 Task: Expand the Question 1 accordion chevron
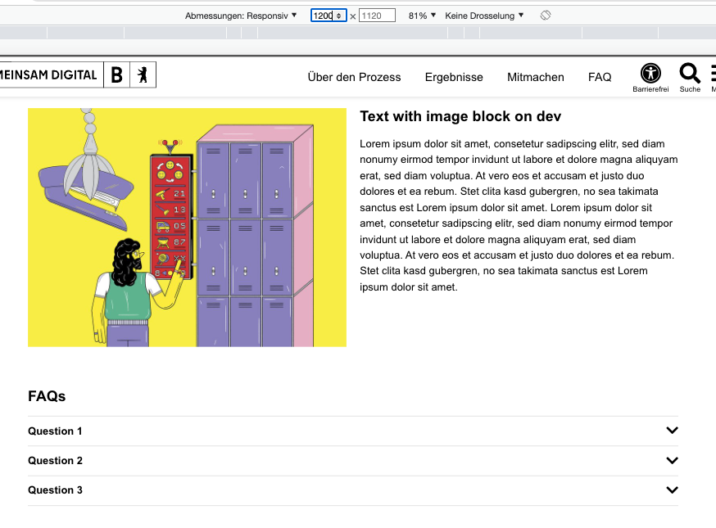(x=672, y=430)
